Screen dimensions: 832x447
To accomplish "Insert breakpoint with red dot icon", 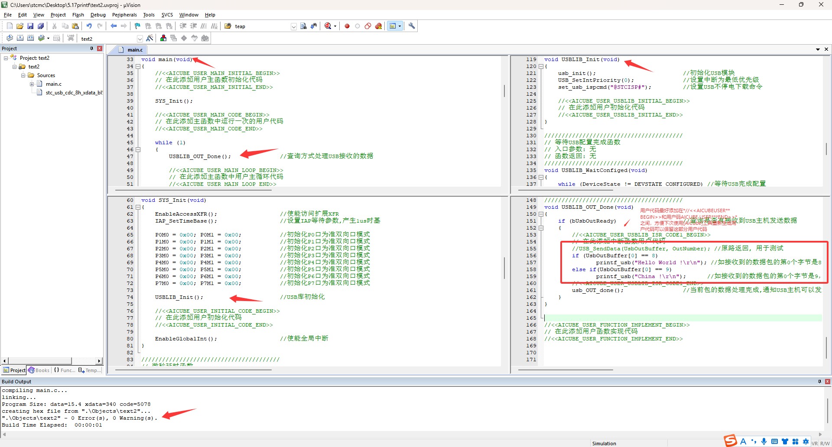I will (347, 26).
